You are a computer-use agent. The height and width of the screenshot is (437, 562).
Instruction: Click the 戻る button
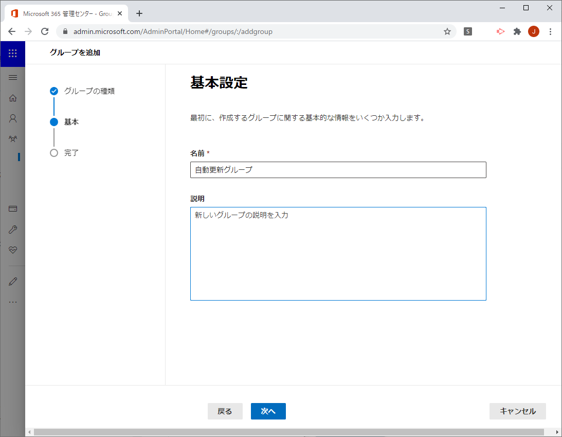pyautogui.click(x=225, y=411)
